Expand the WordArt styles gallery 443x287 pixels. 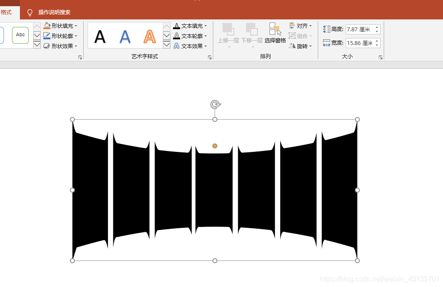coord(167,45)
